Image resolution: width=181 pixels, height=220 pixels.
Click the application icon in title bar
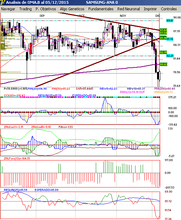point(2,2)
